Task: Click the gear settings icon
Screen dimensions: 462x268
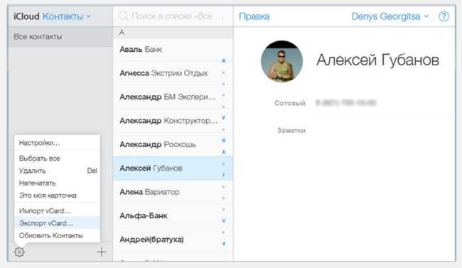Action: pos(19,252)
